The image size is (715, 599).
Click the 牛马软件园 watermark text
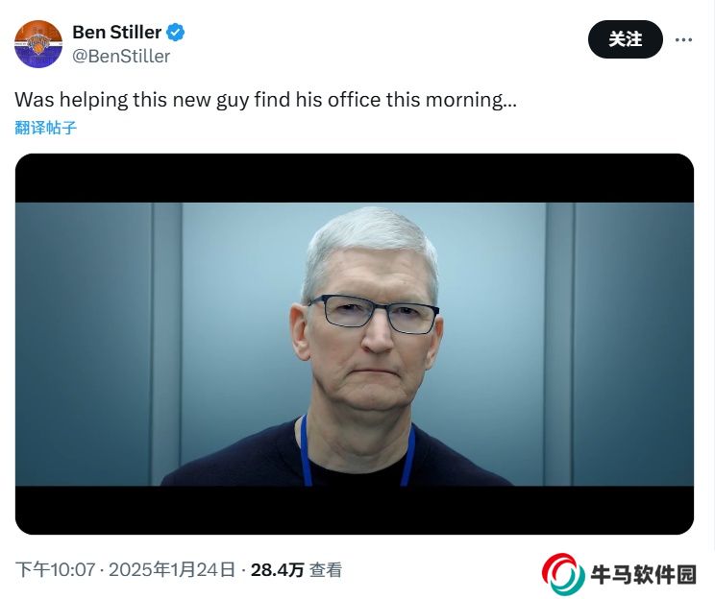pos(644,574)
